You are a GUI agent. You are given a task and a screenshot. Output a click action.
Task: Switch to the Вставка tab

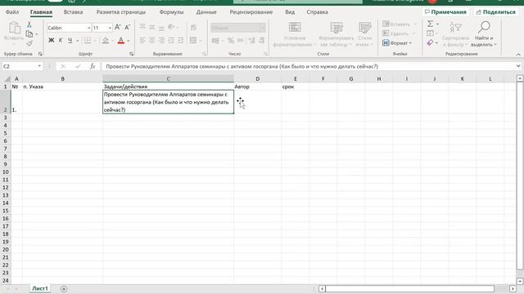point(73,12)
